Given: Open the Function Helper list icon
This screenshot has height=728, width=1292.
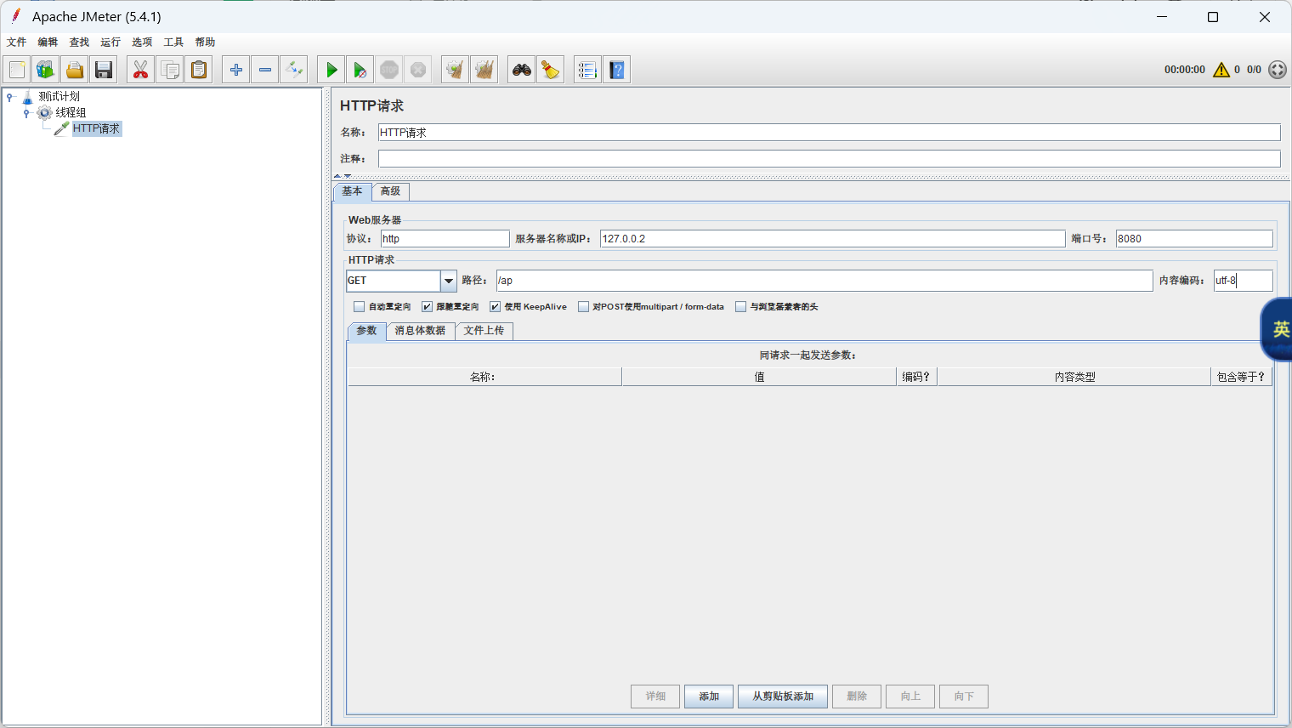Looking at the screenshot, I should pyautogui.click(x=588, y=70).
